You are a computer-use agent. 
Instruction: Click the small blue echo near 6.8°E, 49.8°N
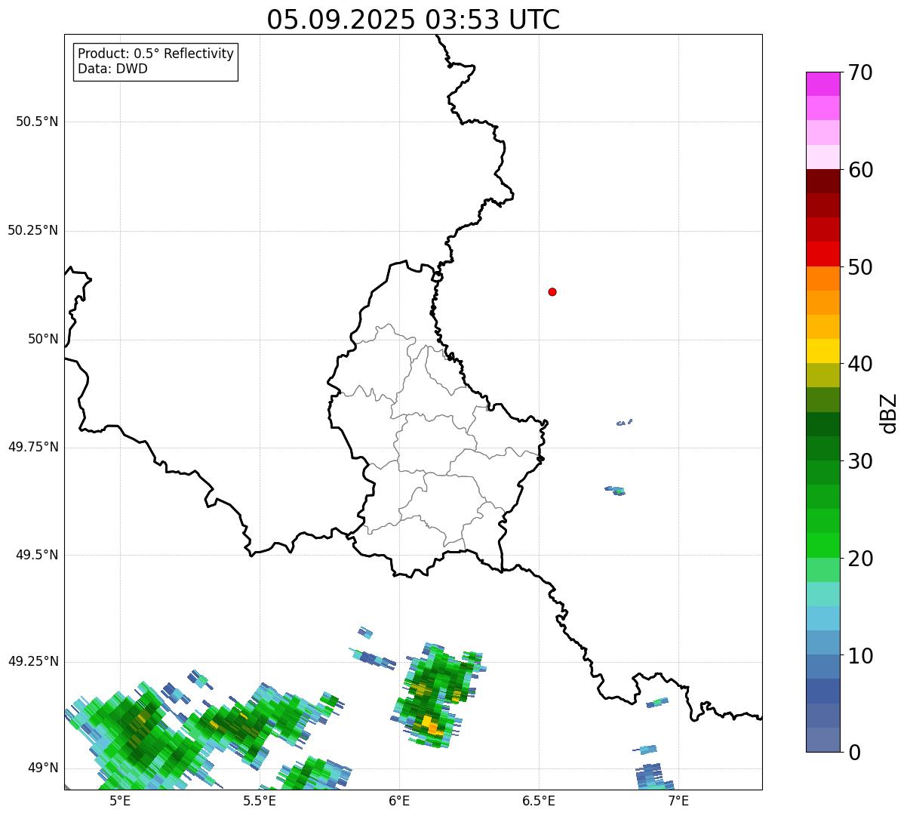[x=624, y=423]
